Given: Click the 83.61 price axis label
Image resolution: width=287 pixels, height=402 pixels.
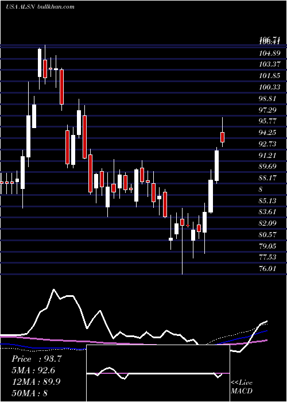Looking at the screenshot, I should coord(269,212).
